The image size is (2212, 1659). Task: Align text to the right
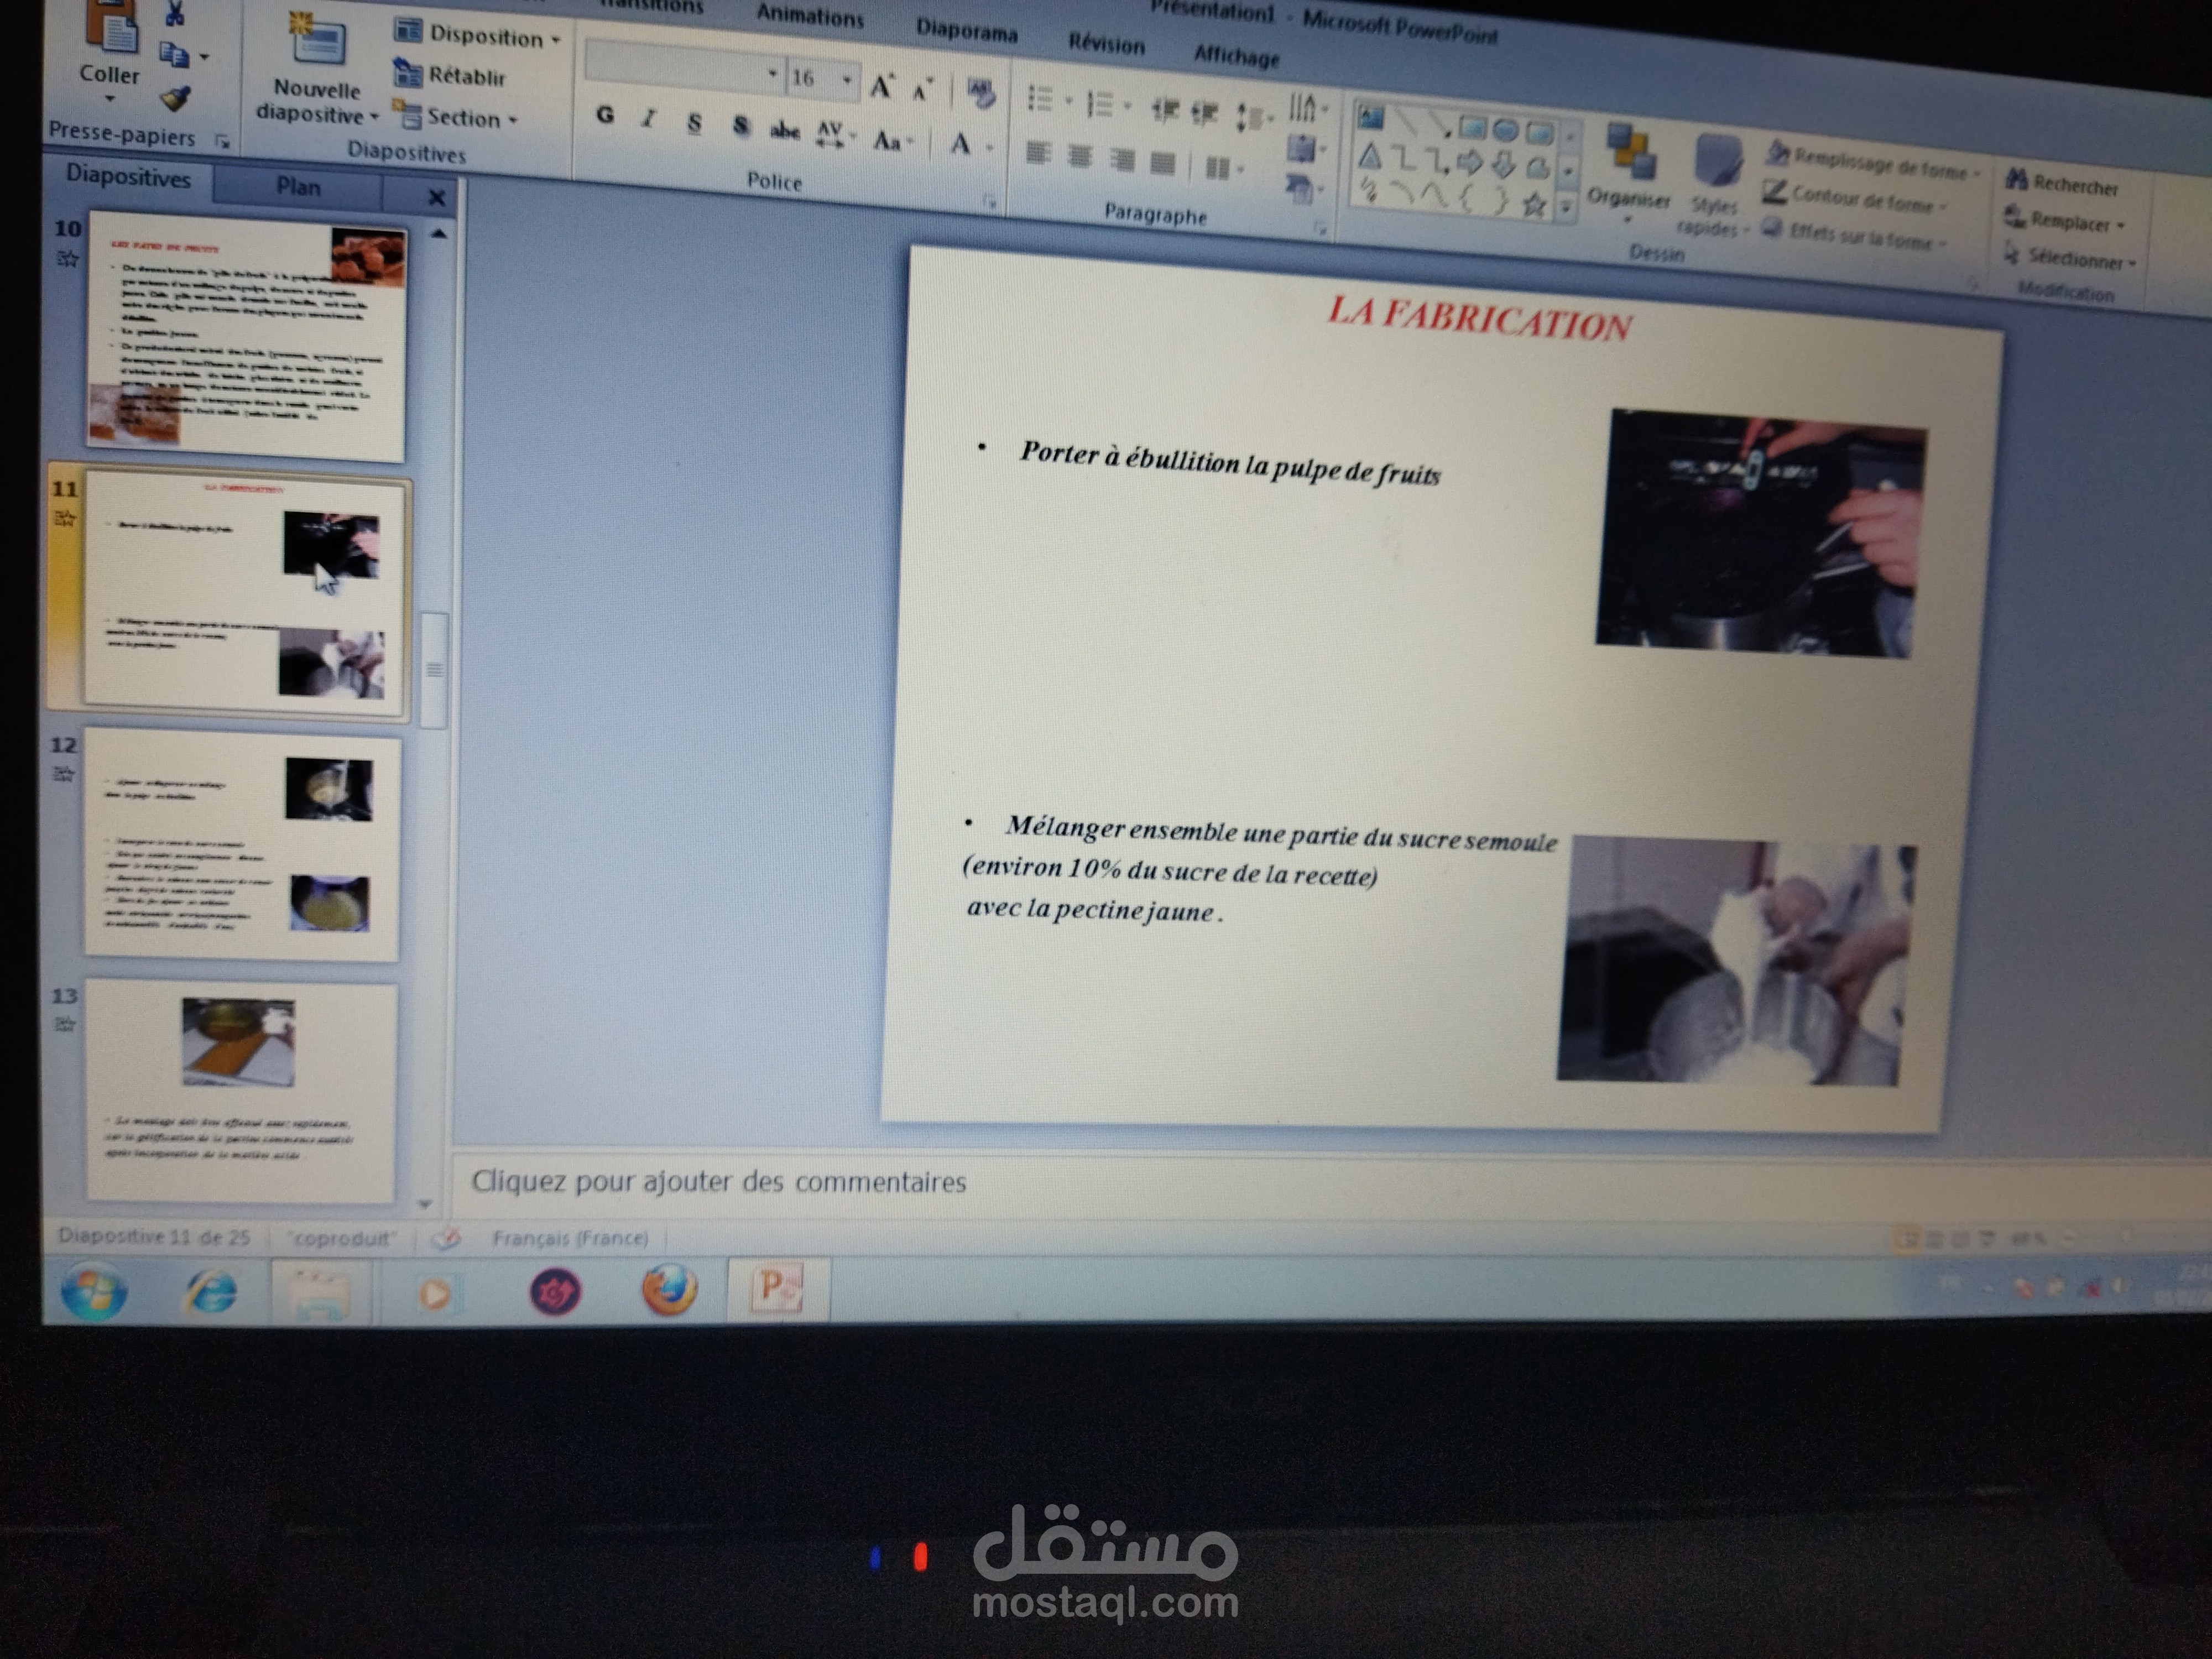(1122, 160)
